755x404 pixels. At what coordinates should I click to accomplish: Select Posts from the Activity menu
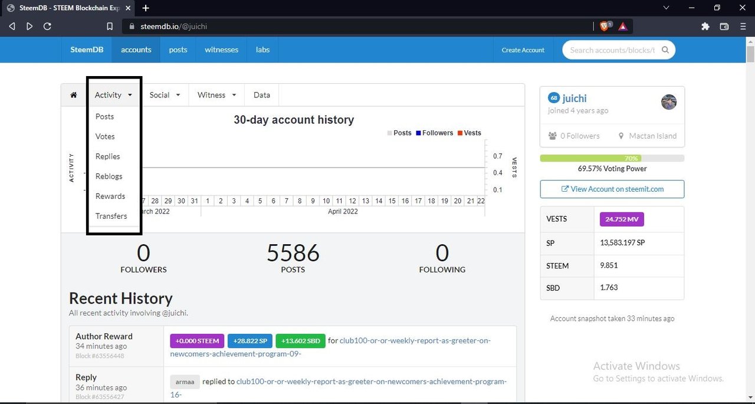(105, 116)
